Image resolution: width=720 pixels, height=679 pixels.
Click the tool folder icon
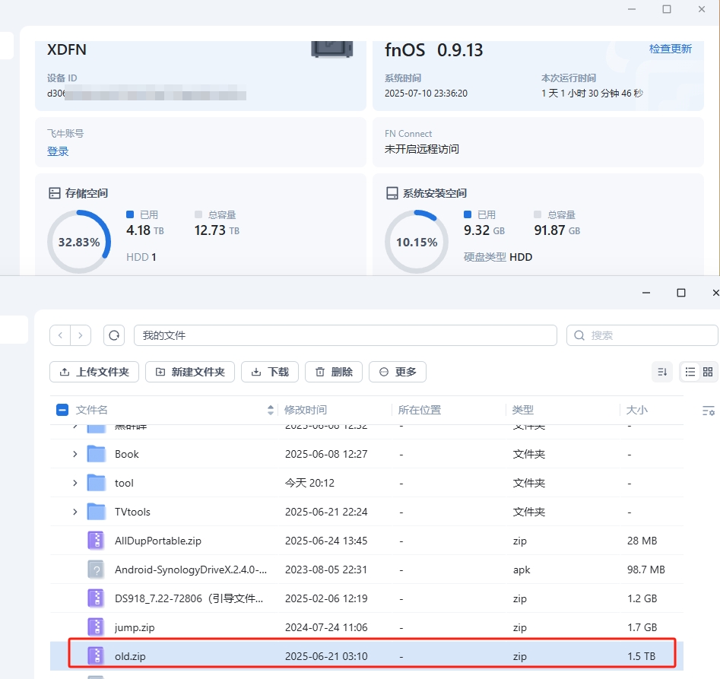(97, 483)
